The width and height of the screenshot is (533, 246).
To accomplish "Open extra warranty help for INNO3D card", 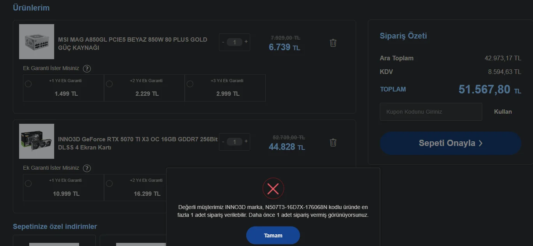I will (87, 168).
